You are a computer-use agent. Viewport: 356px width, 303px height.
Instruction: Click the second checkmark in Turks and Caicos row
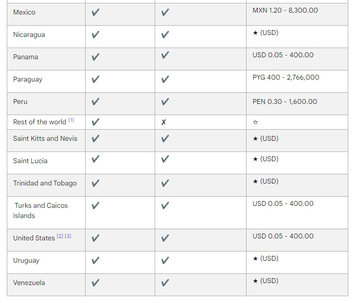(x=165, y=206)
